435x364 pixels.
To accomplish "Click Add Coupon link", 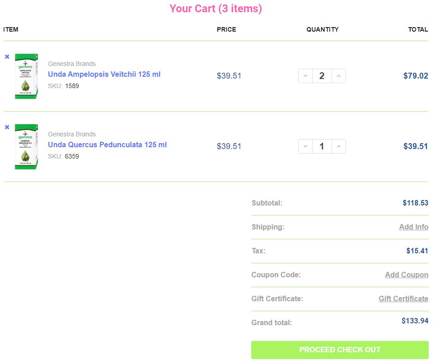I will [x=407, y=275].
